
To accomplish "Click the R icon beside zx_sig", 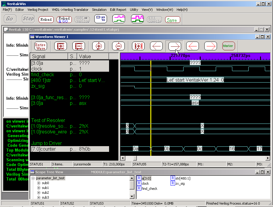I will click(173, 183).
